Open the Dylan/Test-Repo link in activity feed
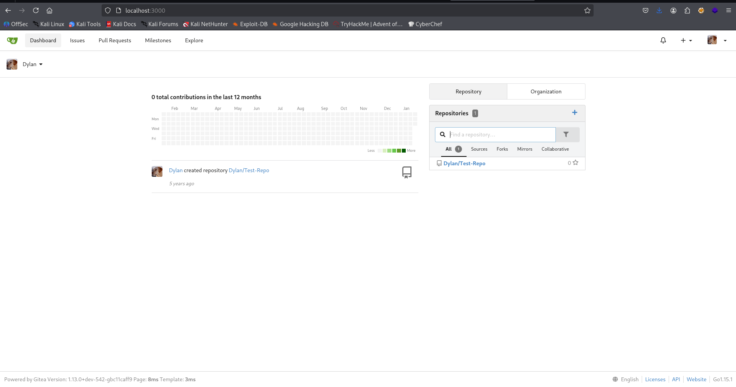 (249, 170)
